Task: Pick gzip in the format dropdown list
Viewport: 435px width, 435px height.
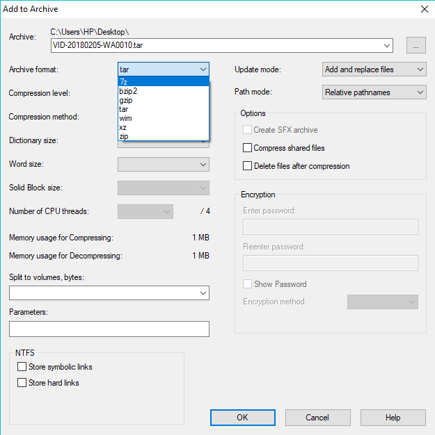Action: coord(163,100)
